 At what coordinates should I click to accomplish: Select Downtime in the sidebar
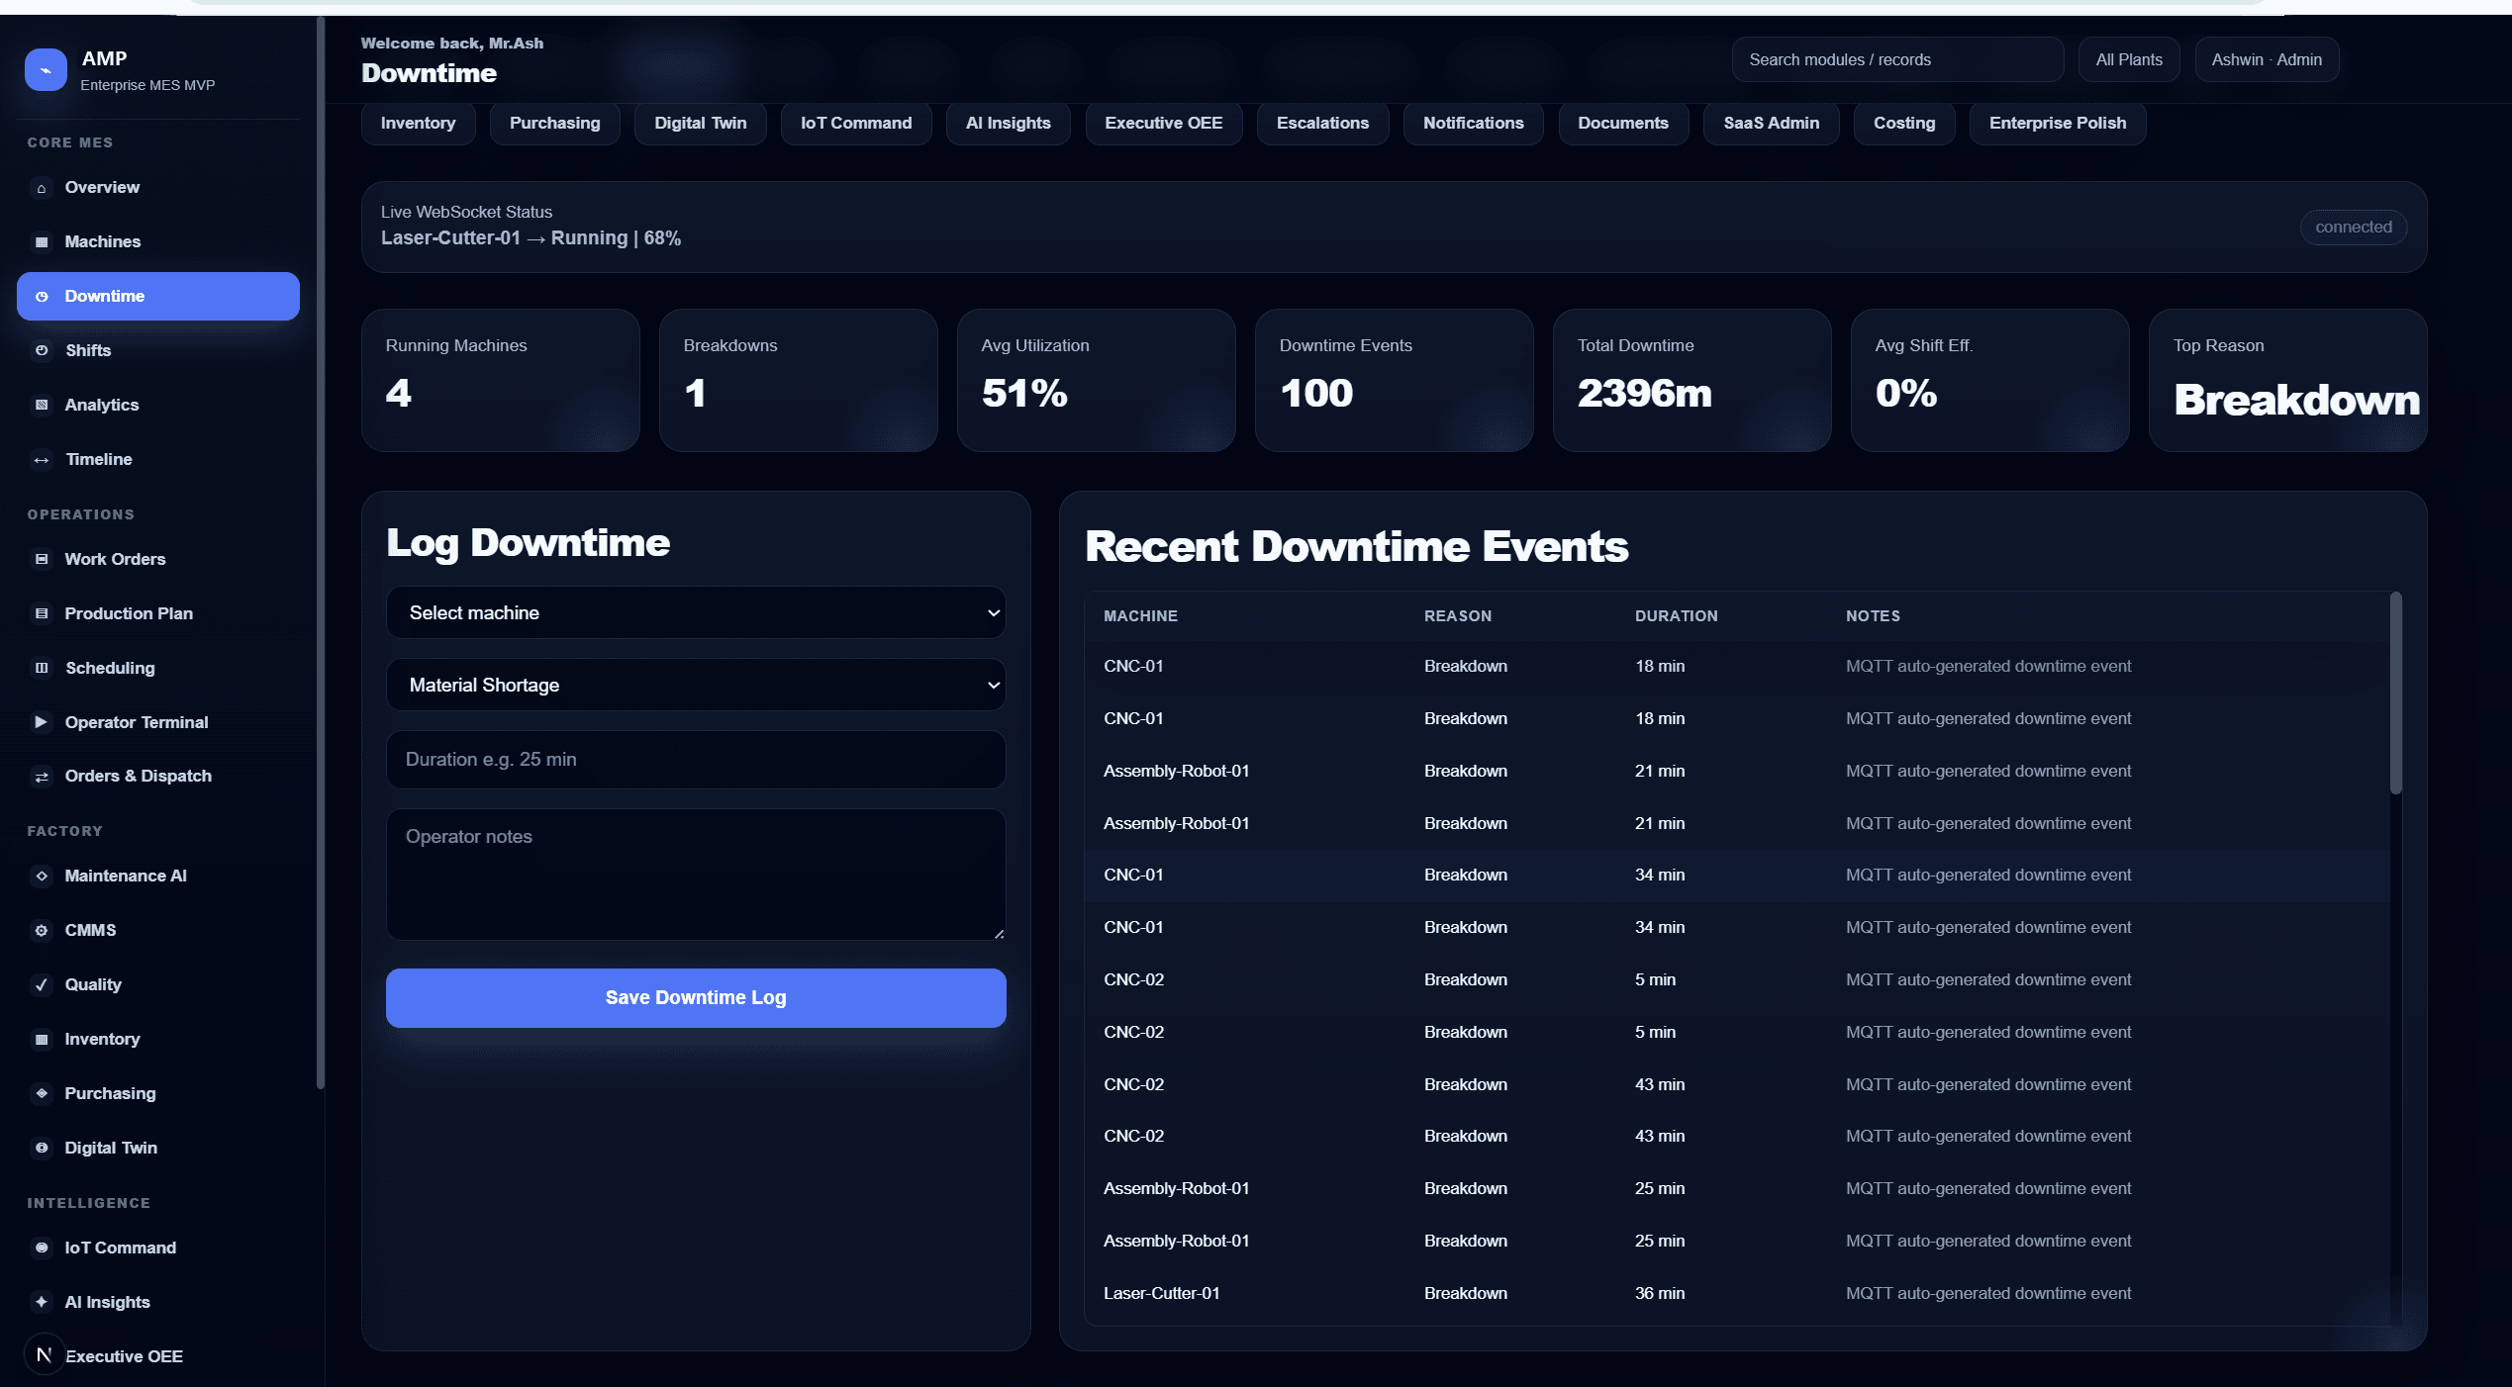click(158, 296)
